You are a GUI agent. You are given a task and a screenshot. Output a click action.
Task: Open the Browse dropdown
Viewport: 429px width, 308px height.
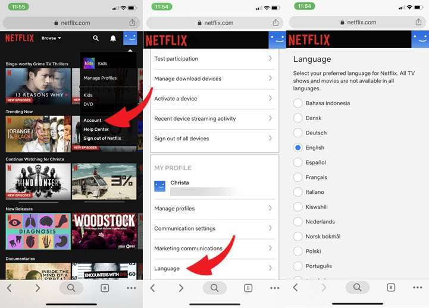click(51, 38)
